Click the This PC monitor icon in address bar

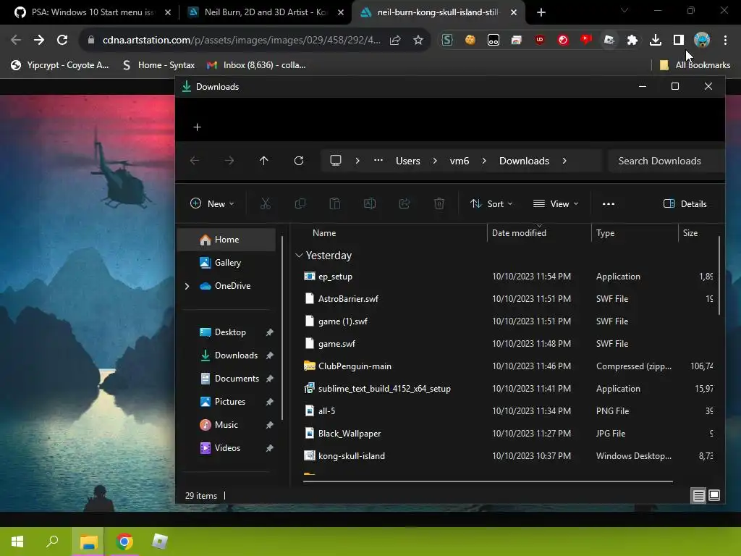[336, 161]
